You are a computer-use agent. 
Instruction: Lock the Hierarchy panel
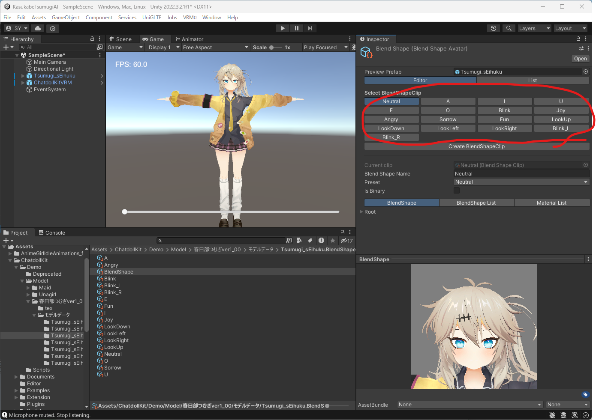[92, 39]
